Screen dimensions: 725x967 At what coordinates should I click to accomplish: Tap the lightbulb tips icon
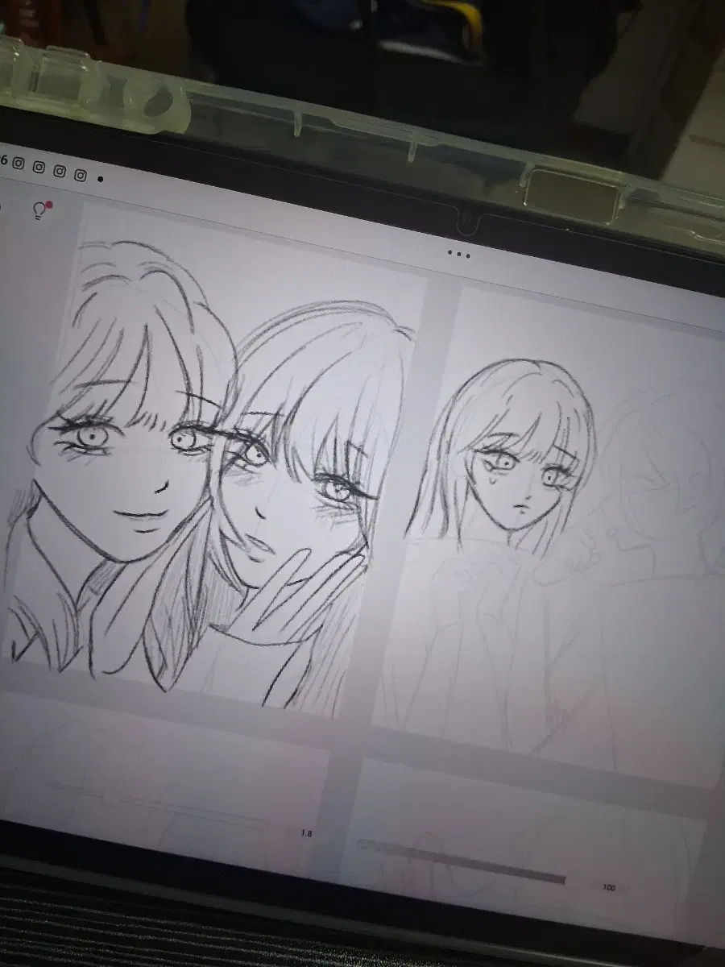pos(38,211)
